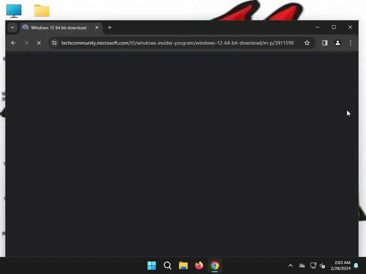Open the Chrome three-dot menu
The width and height of the screenshot is (366, 274).
click(350, 43)
